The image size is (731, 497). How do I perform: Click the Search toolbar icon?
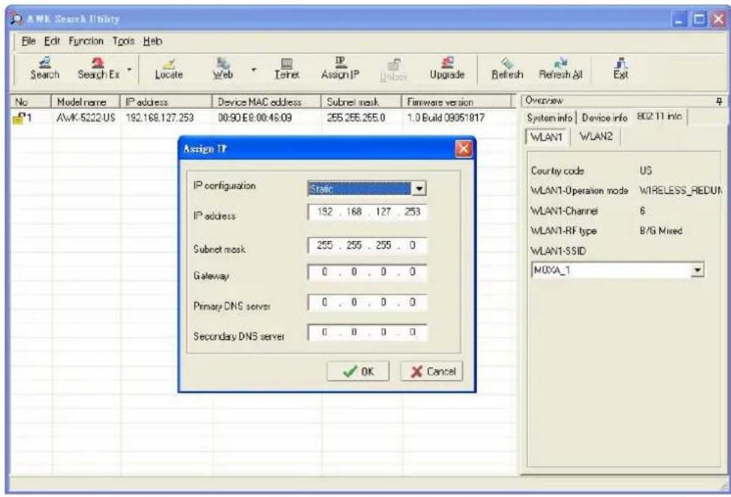pyautogui.click(x=45, y=68)
